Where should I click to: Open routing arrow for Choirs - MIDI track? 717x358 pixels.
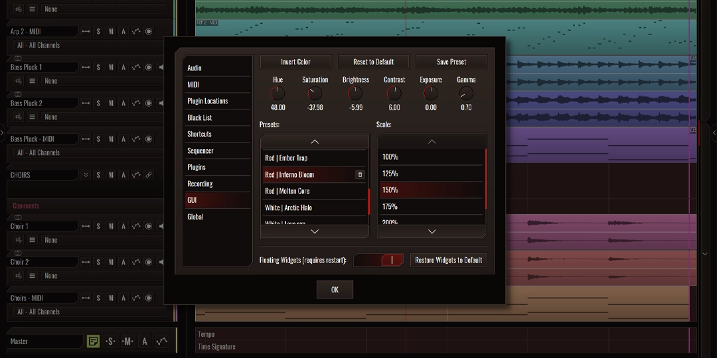point(86,298)
